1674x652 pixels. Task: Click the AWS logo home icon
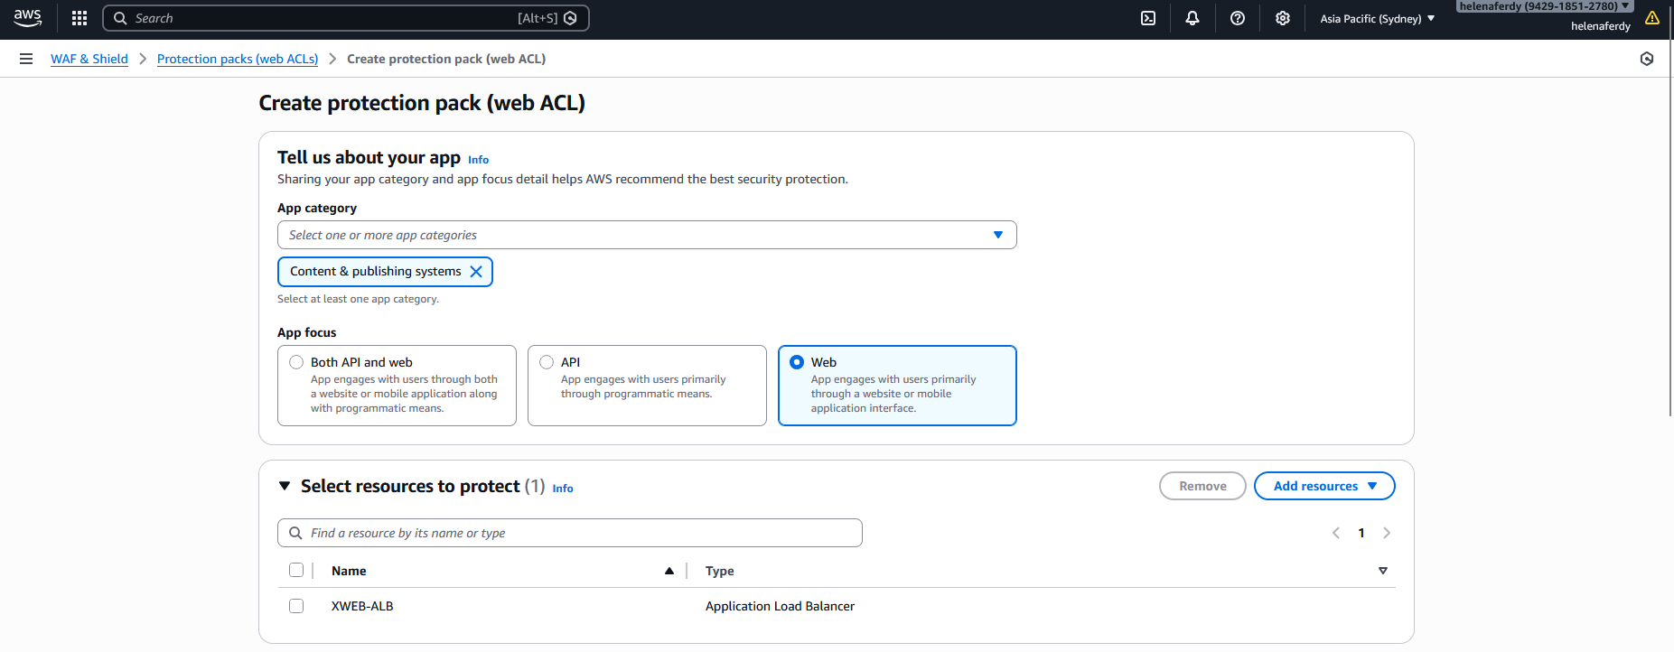click(28, 18)
